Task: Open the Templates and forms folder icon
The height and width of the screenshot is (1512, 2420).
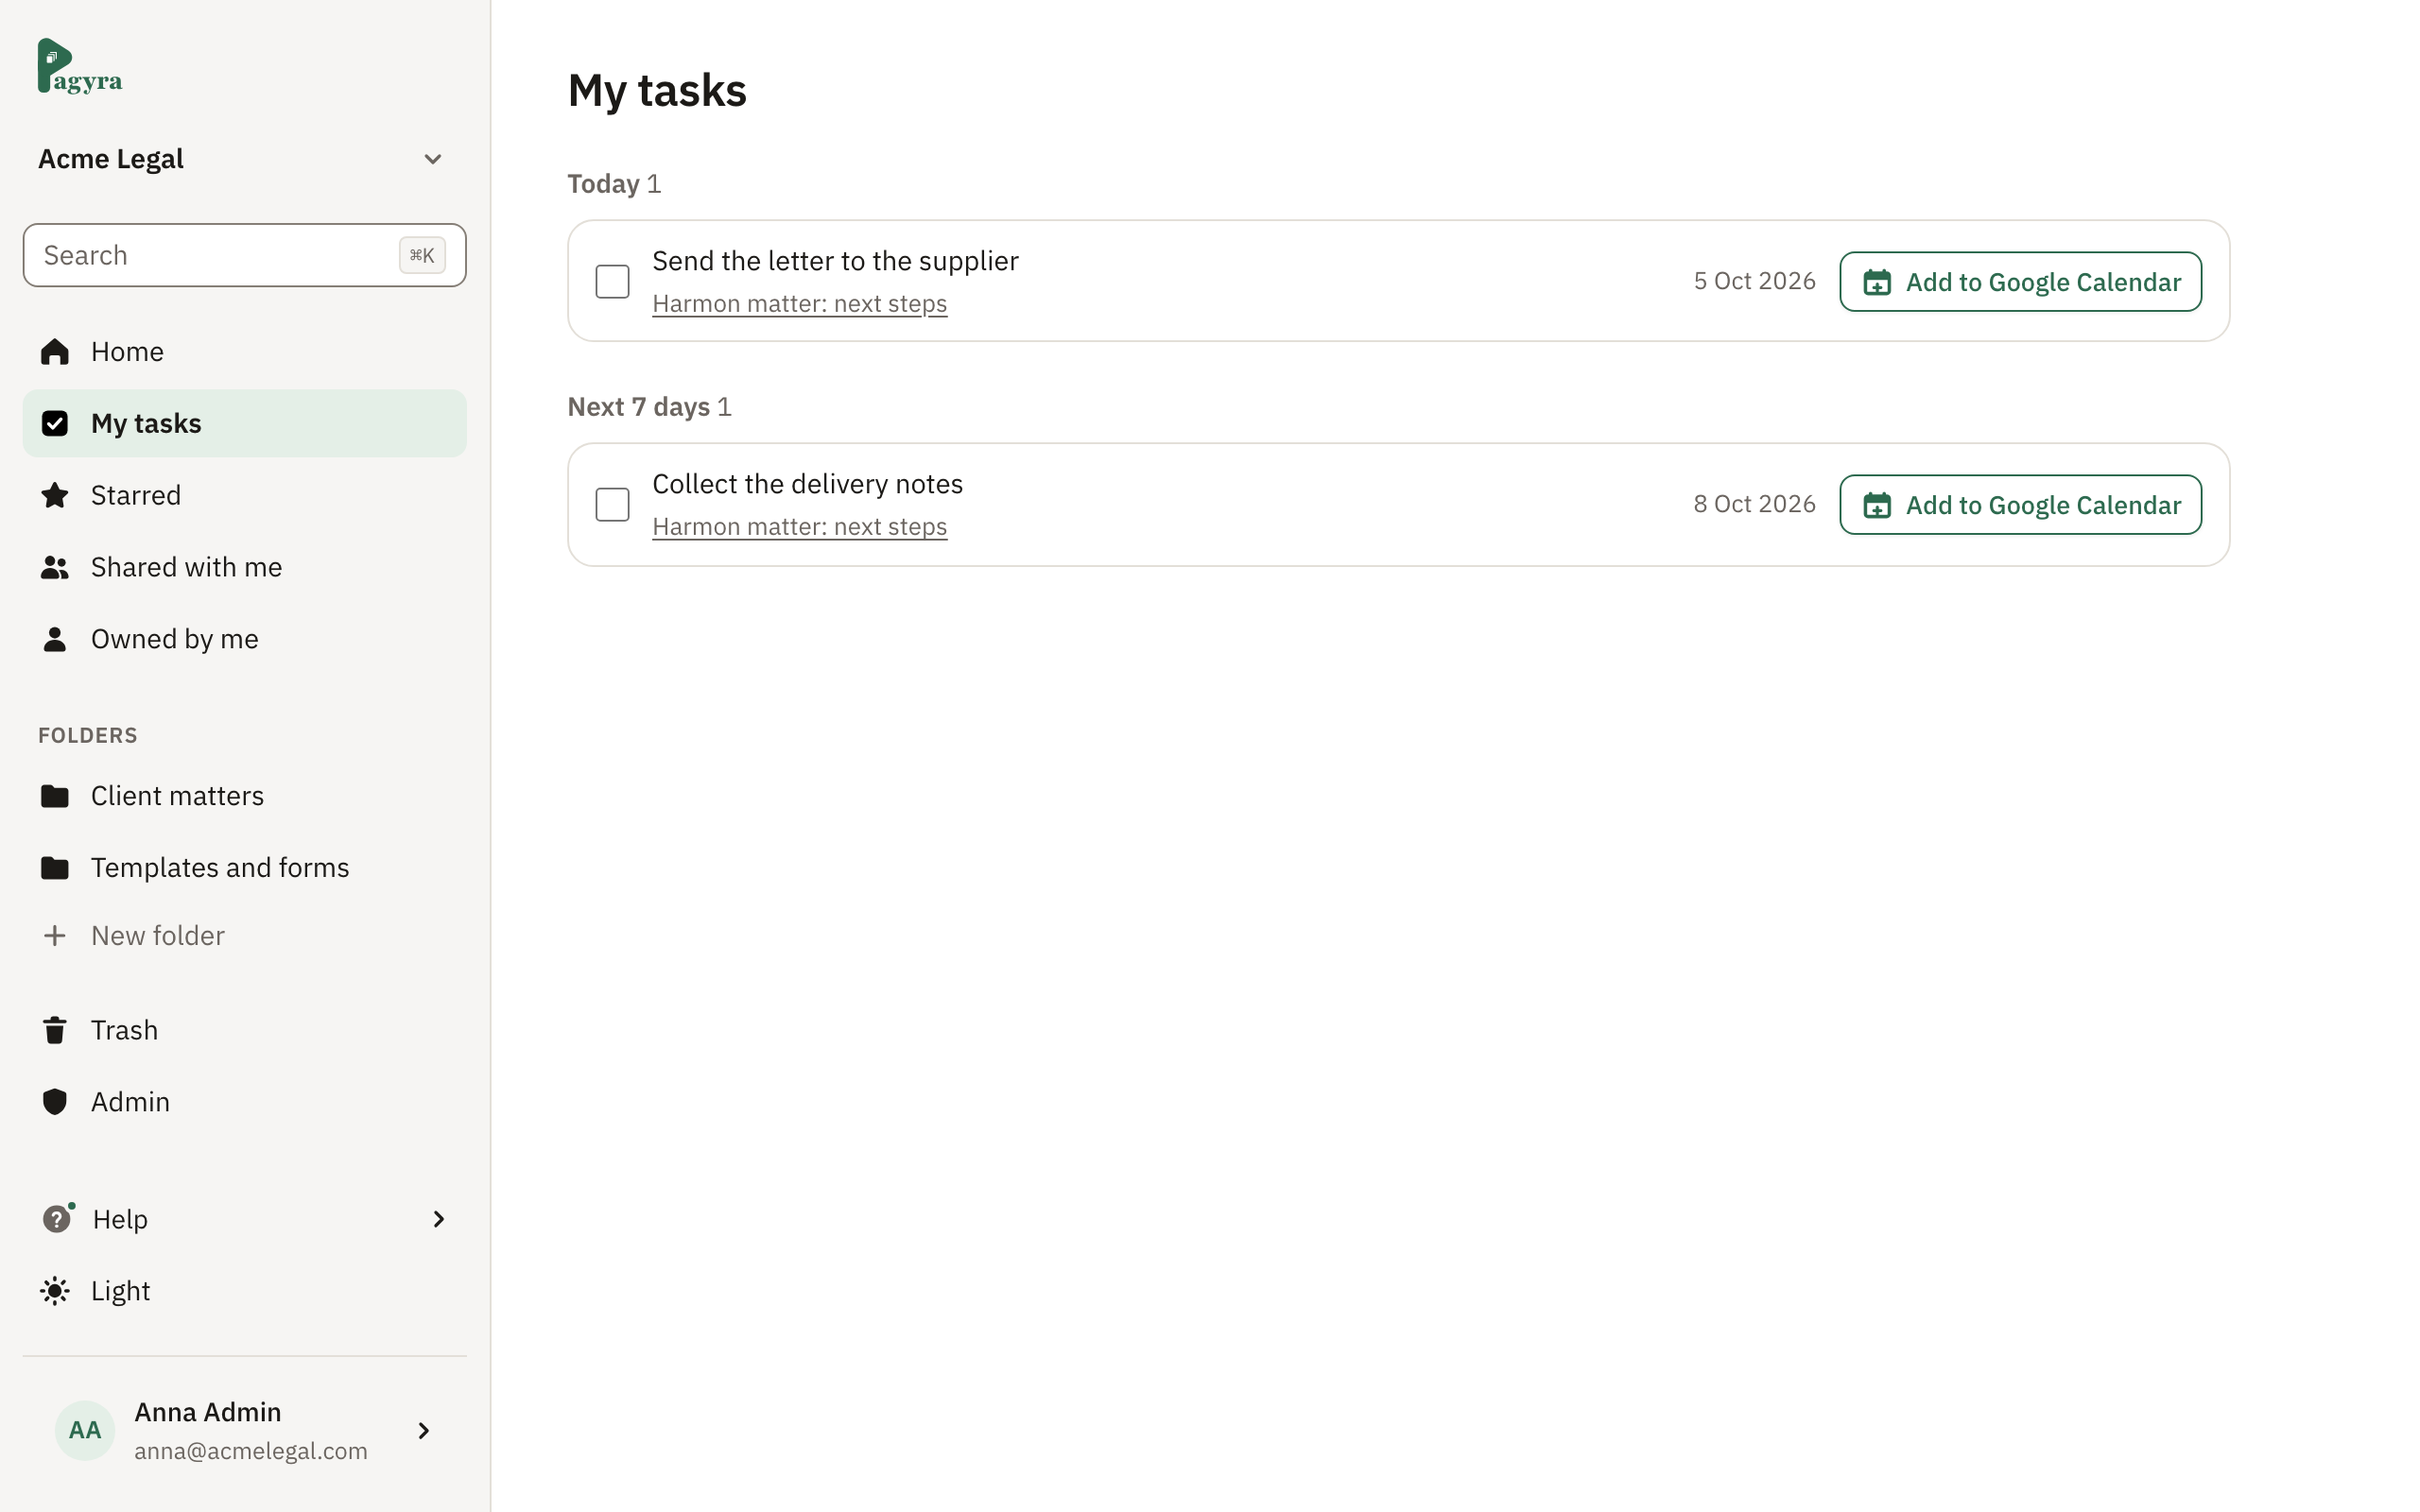Action: 55,868
